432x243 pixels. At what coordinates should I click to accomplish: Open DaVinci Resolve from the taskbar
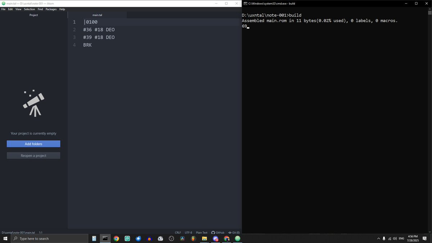183,238
